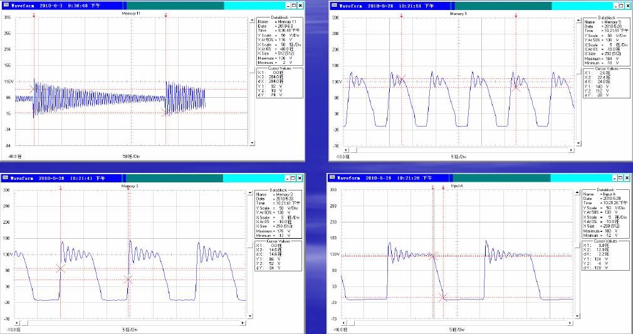Image resolution: width=633 pixels, height=334 pixels.
Task: Select cursor 1 marker atop Input A plot
Action: (432, 187)
